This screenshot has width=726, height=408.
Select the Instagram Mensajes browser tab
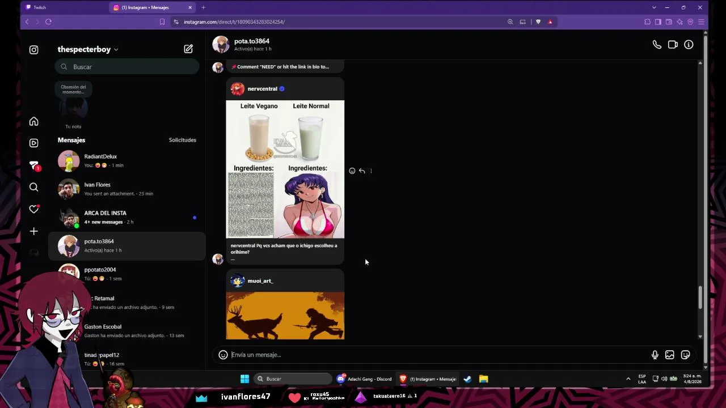[x=152, y=7]
